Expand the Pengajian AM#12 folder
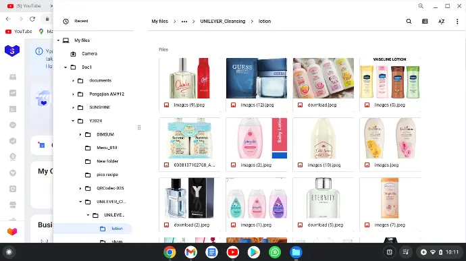 [73, 94]
